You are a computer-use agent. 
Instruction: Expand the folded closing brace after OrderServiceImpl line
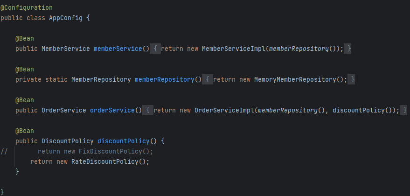403,110
